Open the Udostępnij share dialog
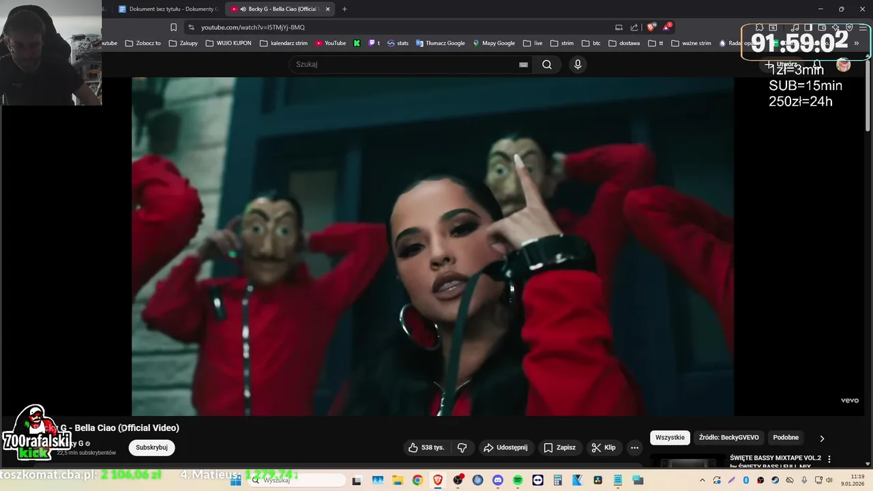The image size is (873, 491). point(505,447)
